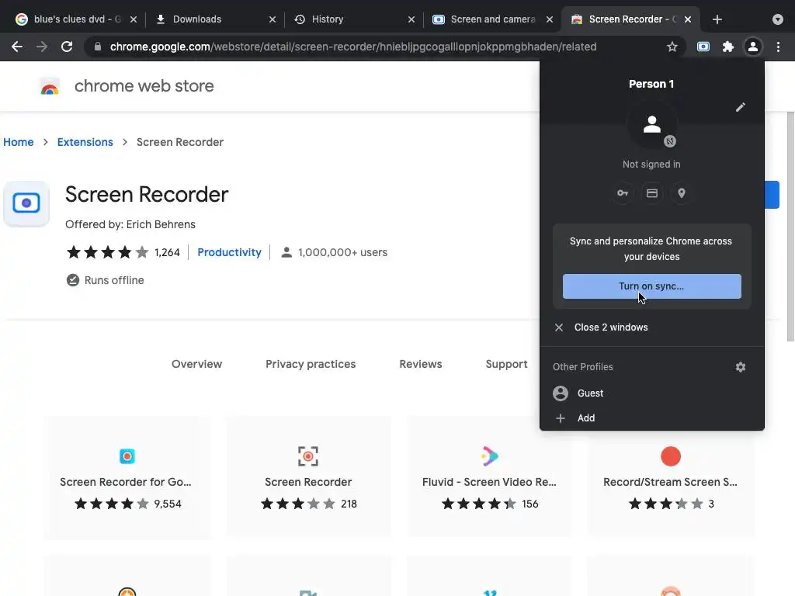Click Offered by: Erich Behrens text

click(x=130, y=224)
